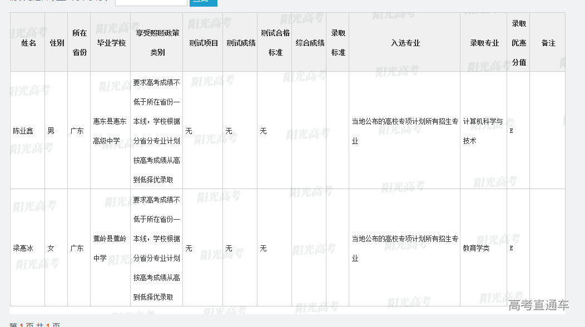The width and height of the screenshot is (585, 327).
Task: Click the 性别 column header
Action: pos(57,43)
